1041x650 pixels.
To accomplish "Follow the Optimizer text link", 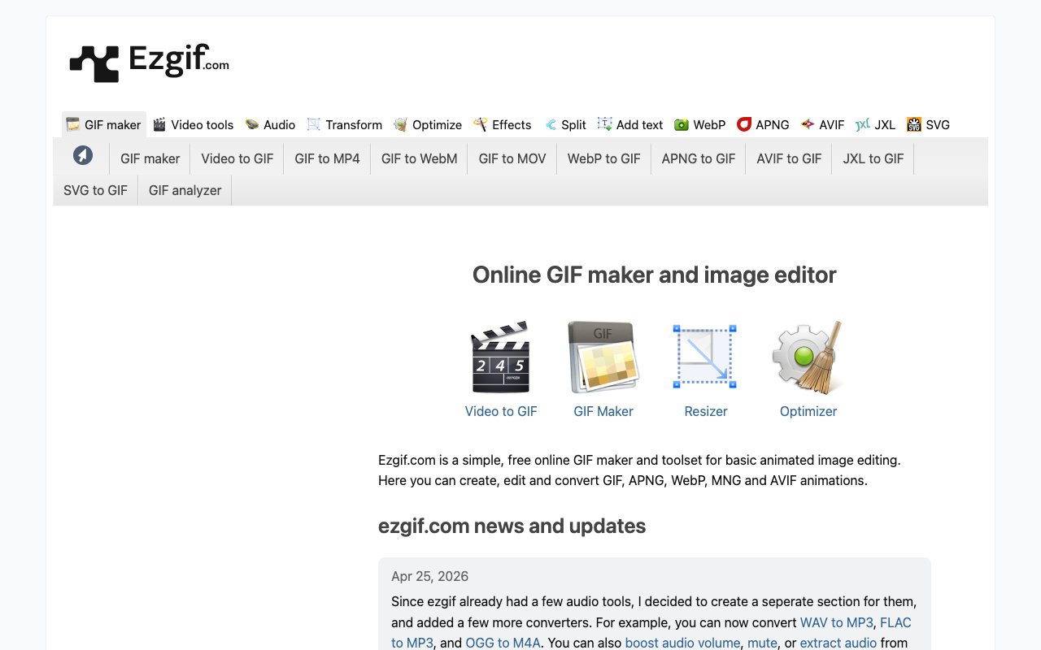I will point(808,411).
